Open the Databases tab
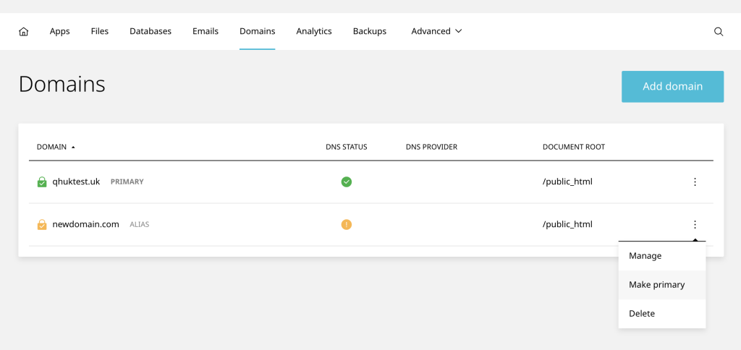This screenshot has height=350, width=741. pyautogui.click(x=151, y=31)
